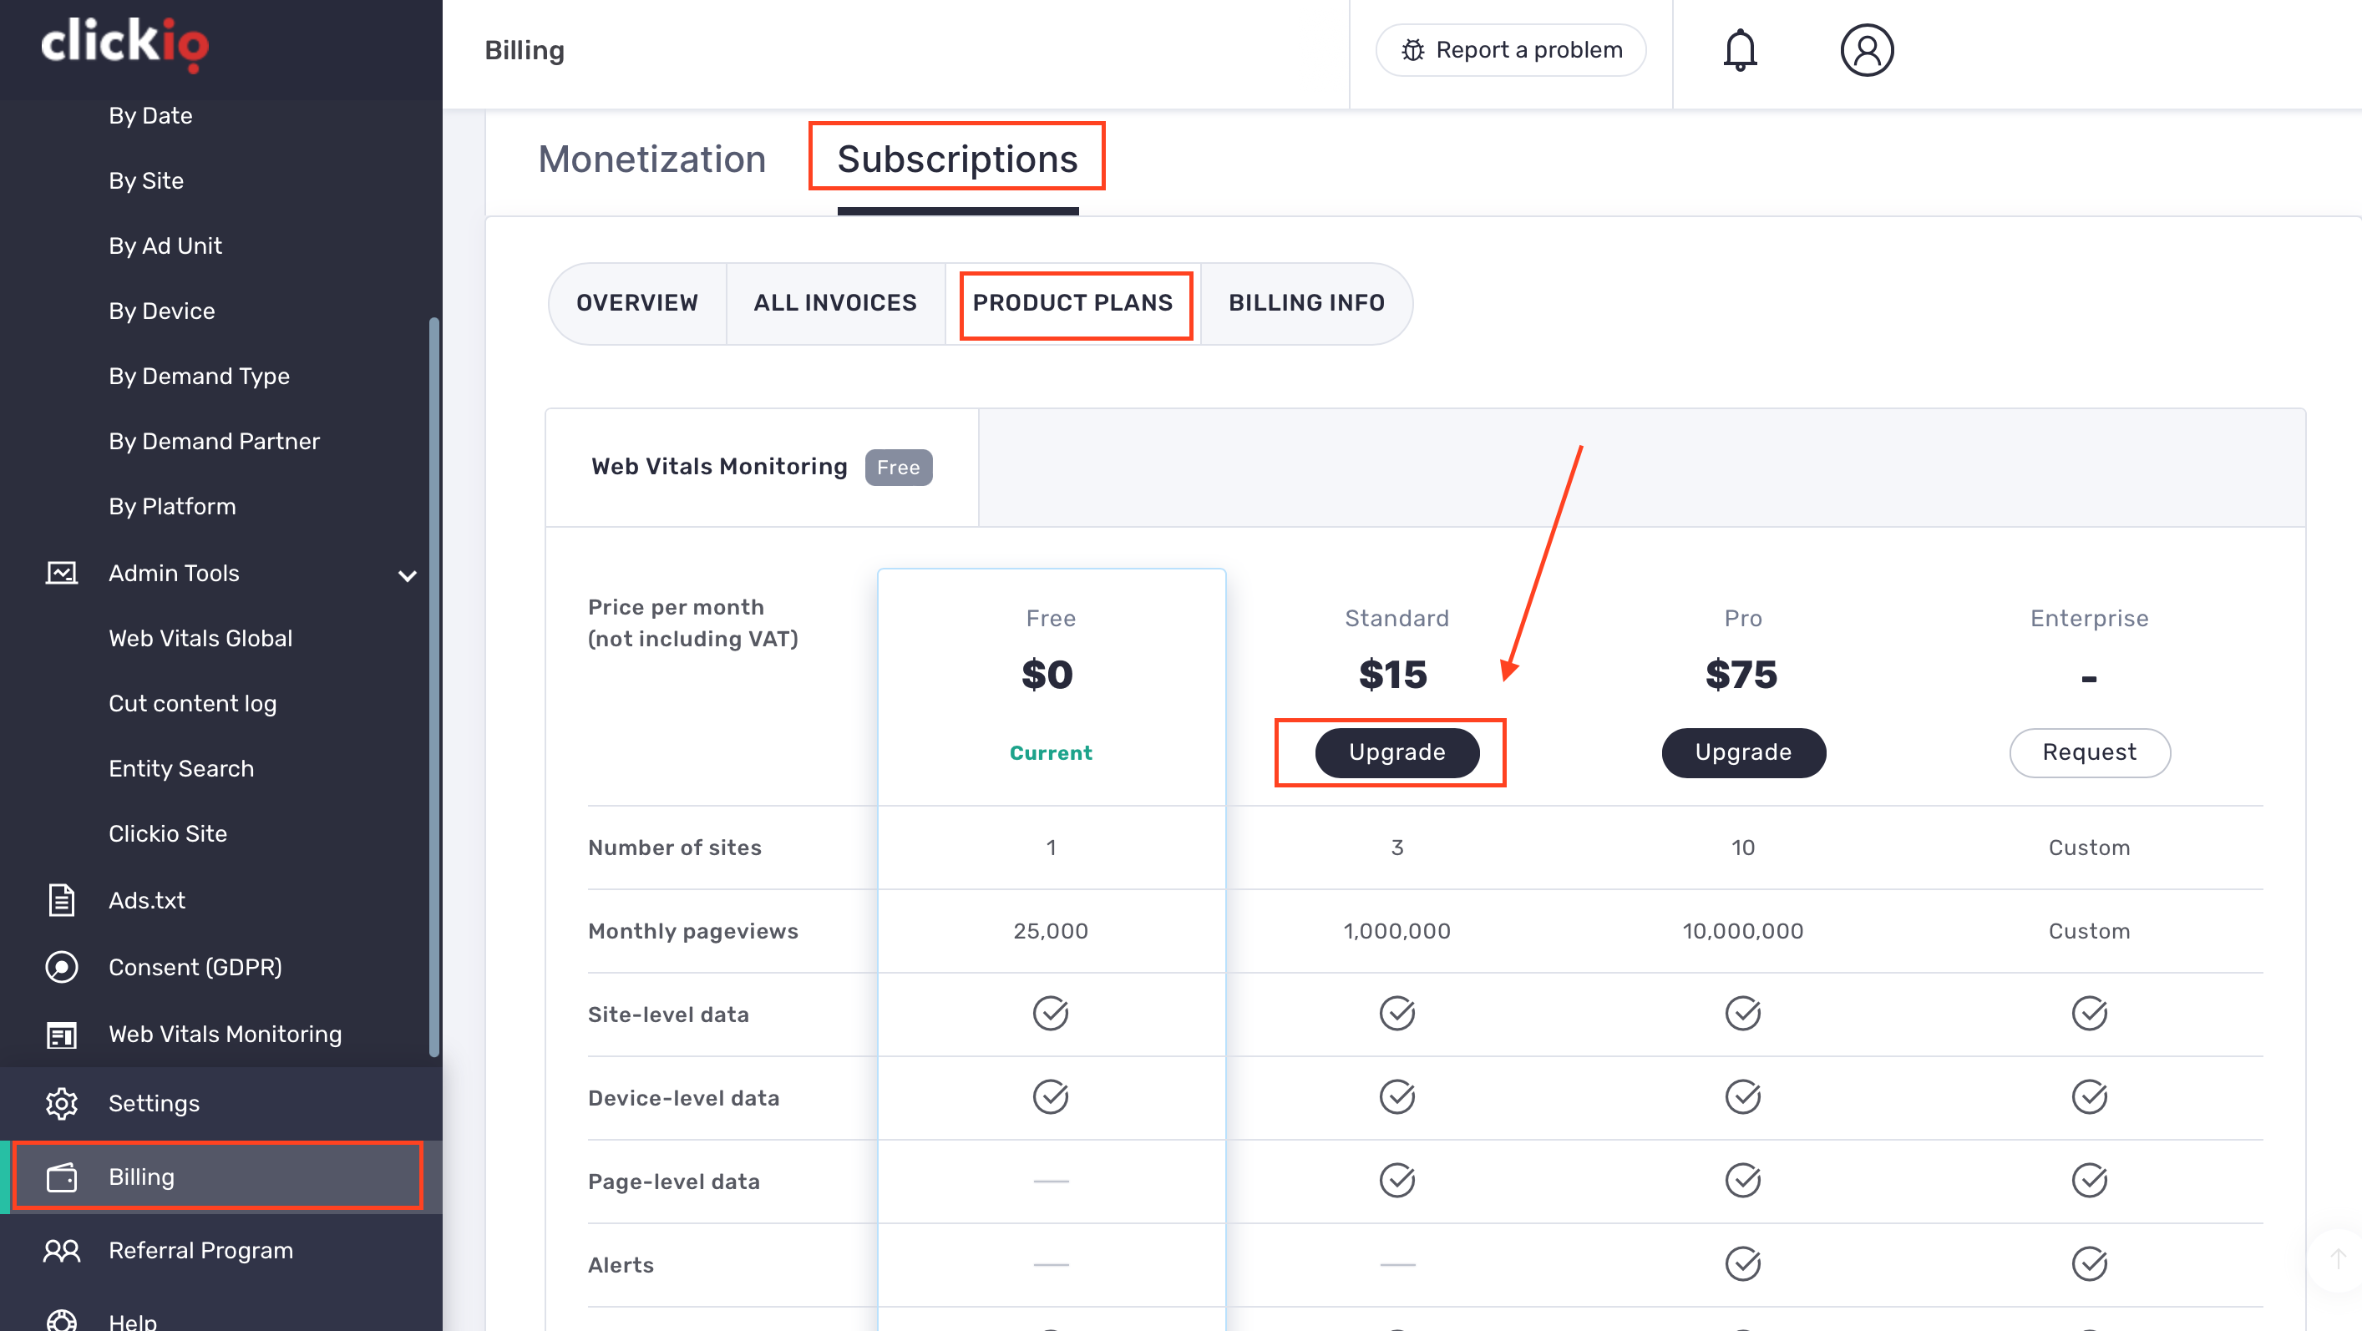
Task: Collapse the Admin Tools chevron
Action: (x=407, y=574)
